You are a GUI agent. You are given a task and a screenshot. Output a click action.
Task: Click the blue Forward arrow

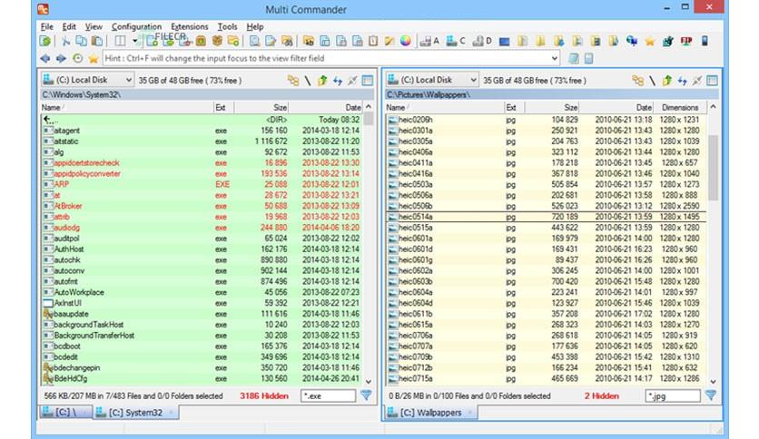tap(61, 58)
